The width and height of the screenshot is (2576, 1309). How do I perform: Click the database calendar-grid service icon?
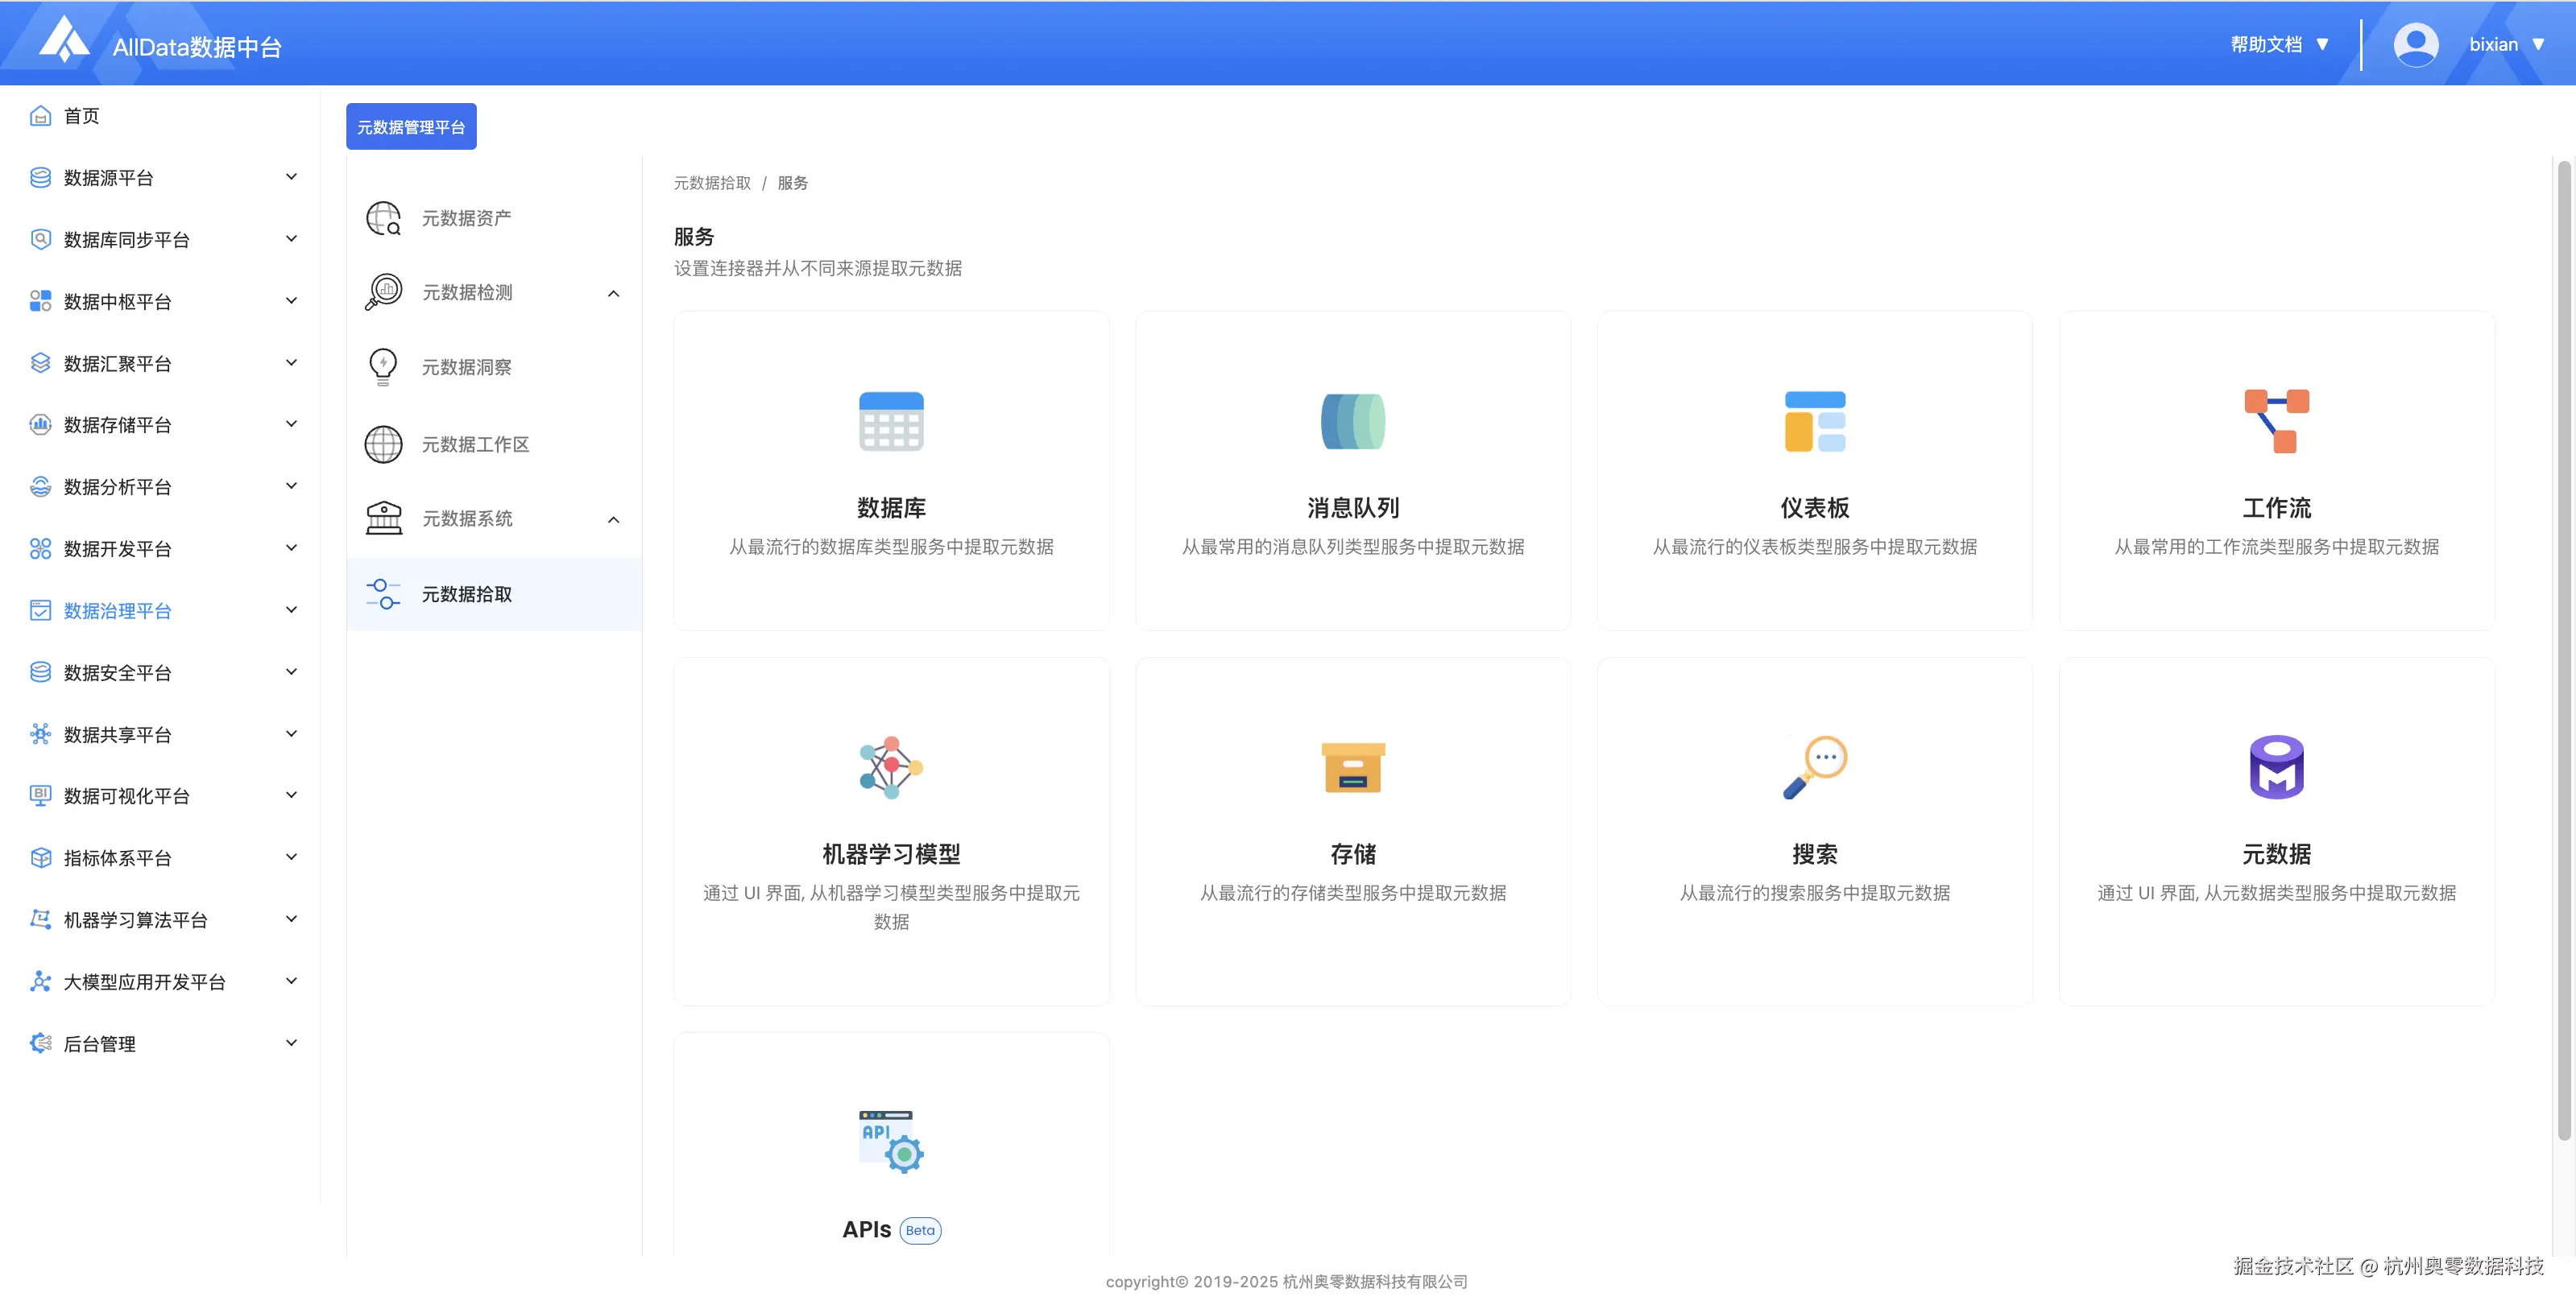pos(890,421)
